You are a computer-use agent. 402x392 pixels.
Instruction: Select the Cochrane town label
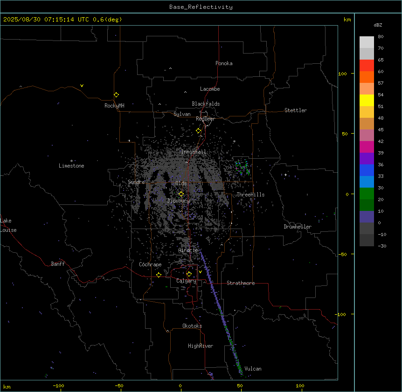150,264
